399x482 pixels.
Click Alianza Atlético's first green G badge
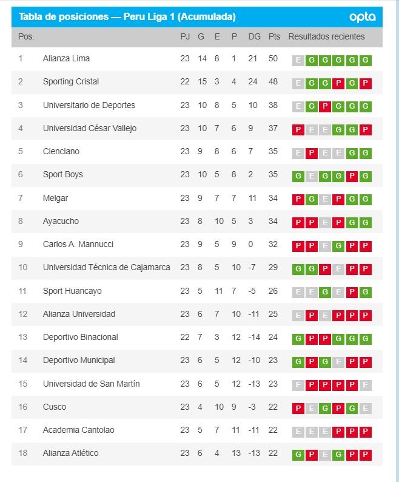[x=298, y=455]
